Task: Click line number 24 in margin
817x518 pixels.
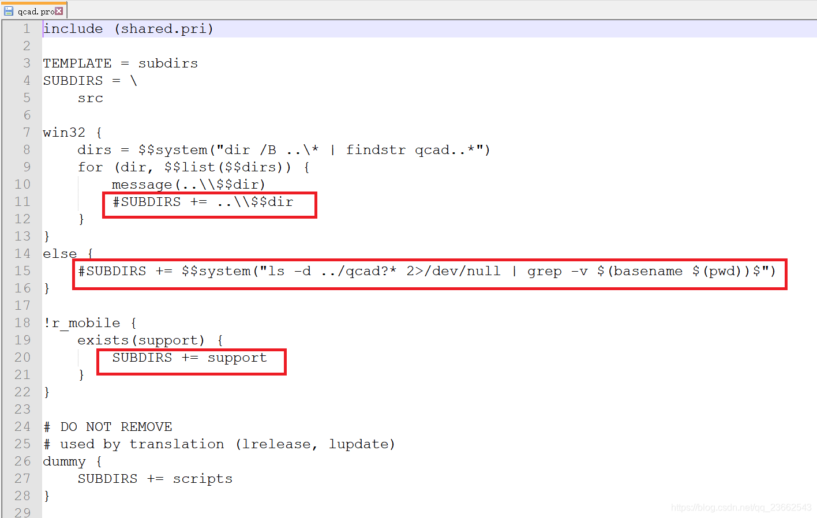Action: tap(23, 427)
